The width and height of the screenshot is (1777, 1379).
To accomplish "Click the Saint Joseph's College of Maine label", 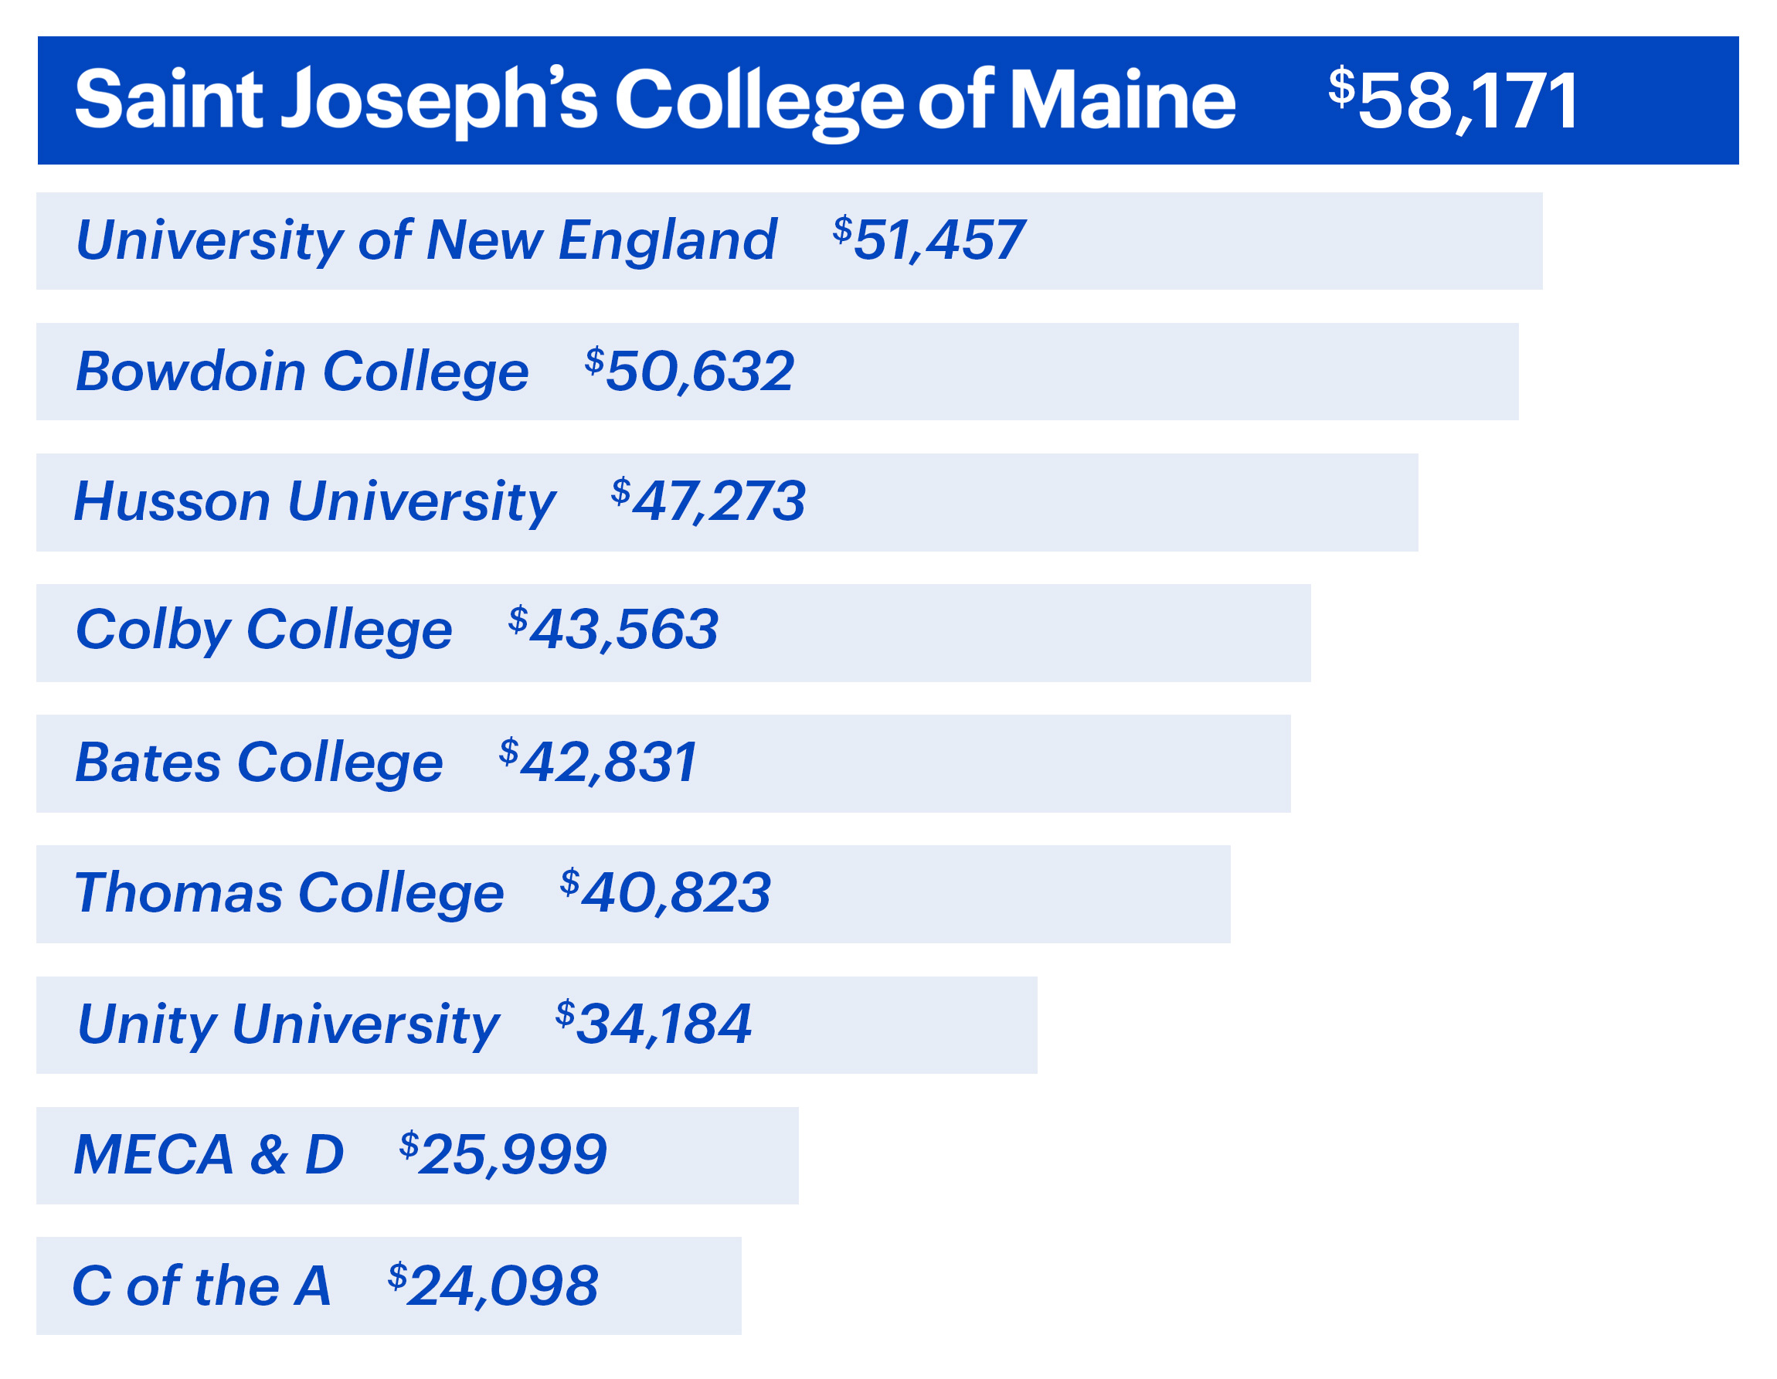I will click(655, 100).
